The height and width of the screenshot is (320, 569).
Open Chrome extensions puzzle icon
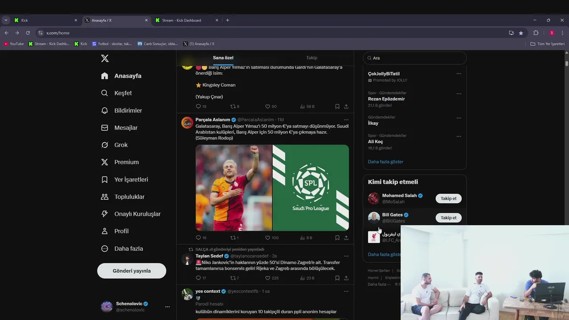536,33
